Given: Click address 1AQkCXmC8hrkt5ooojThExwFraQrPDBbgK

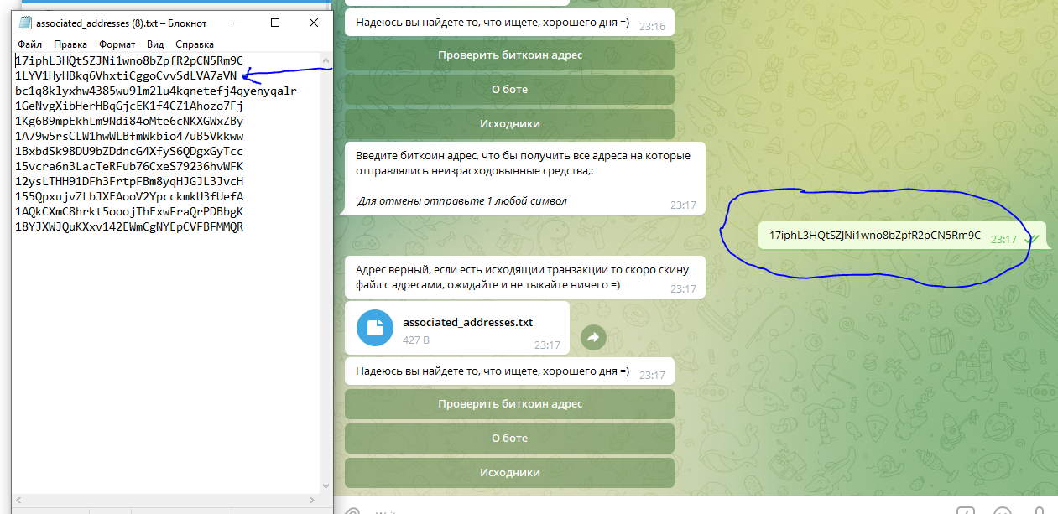Looking at the screenshot, I should (x=129, y=211).
